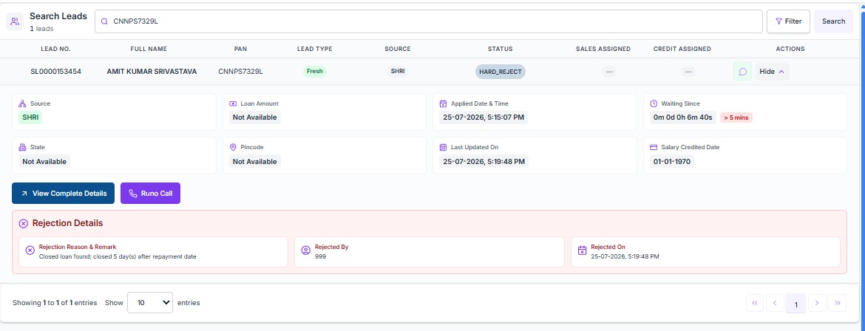Click waiting time 0m 0d 0h 6m 40s
865x331 pixels.
(x=683, y=117)
